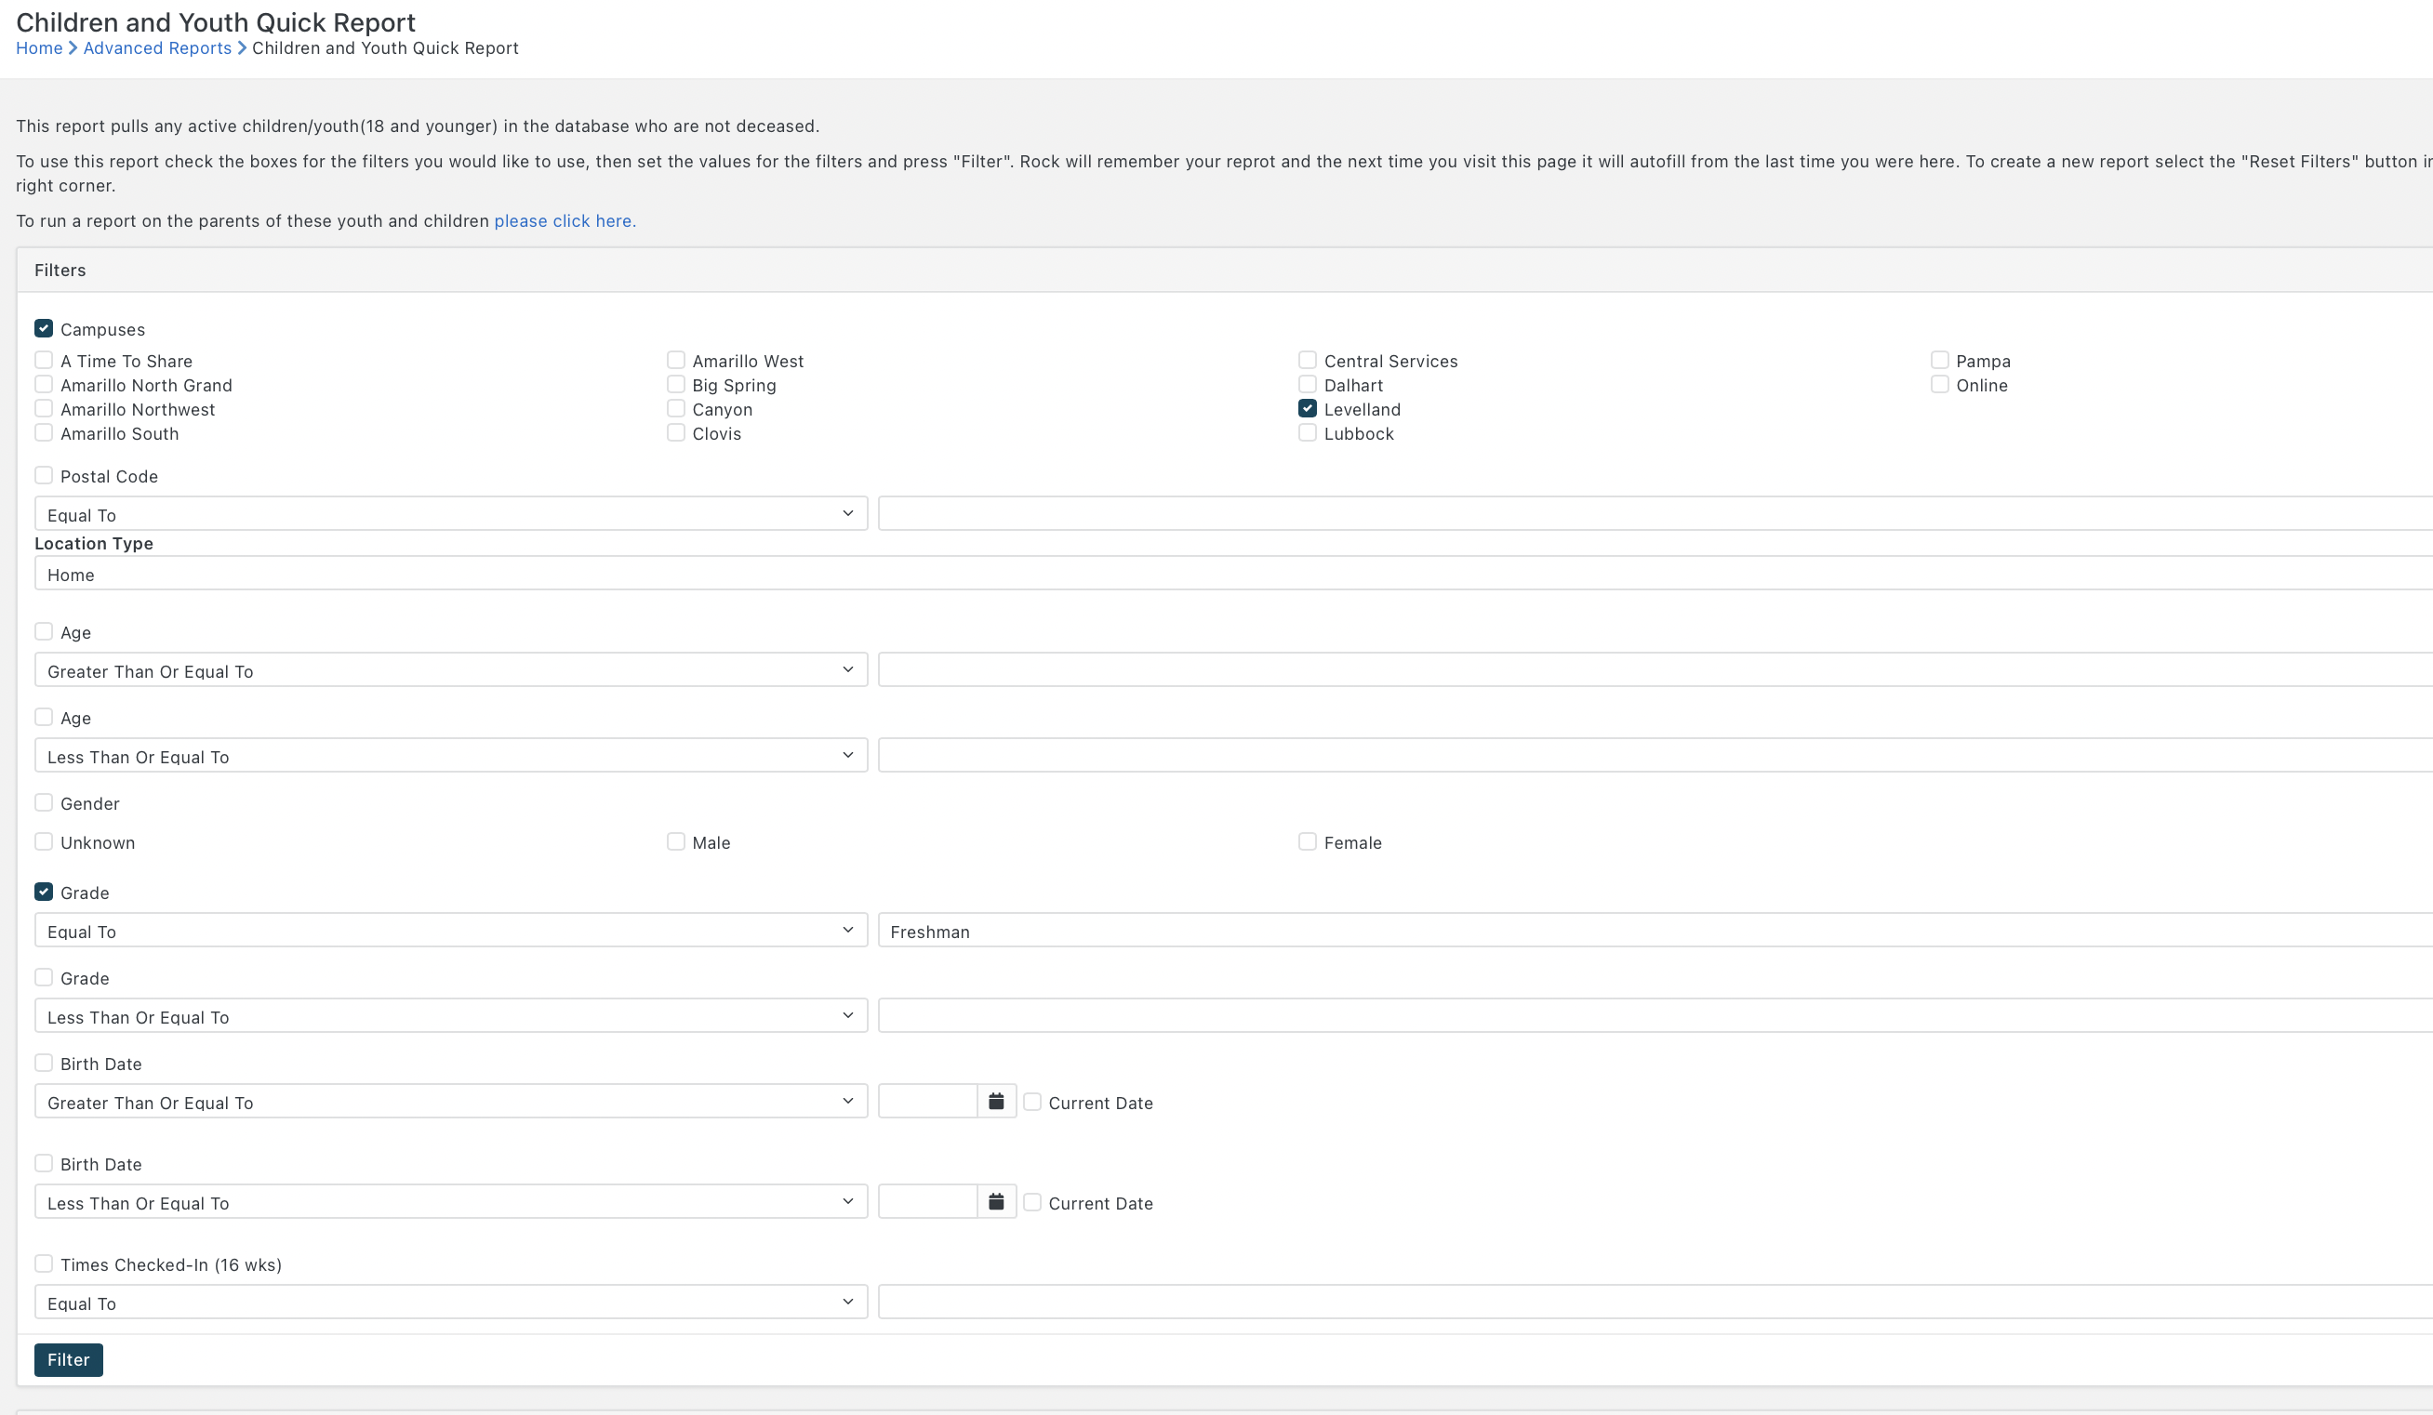Go to Home in the breadcrumb
2433x1415 pixels.
pos(40,48)
